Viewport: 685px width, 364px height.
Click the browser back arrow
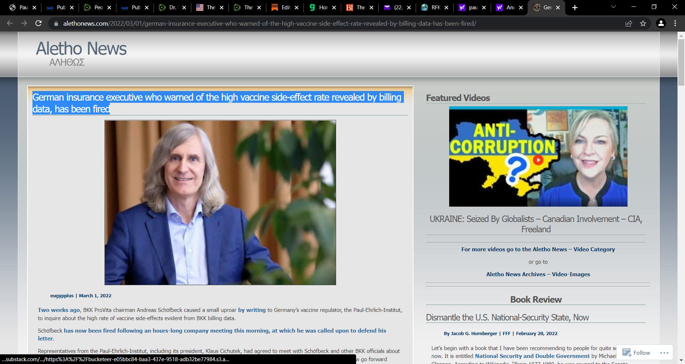(10, 23)
